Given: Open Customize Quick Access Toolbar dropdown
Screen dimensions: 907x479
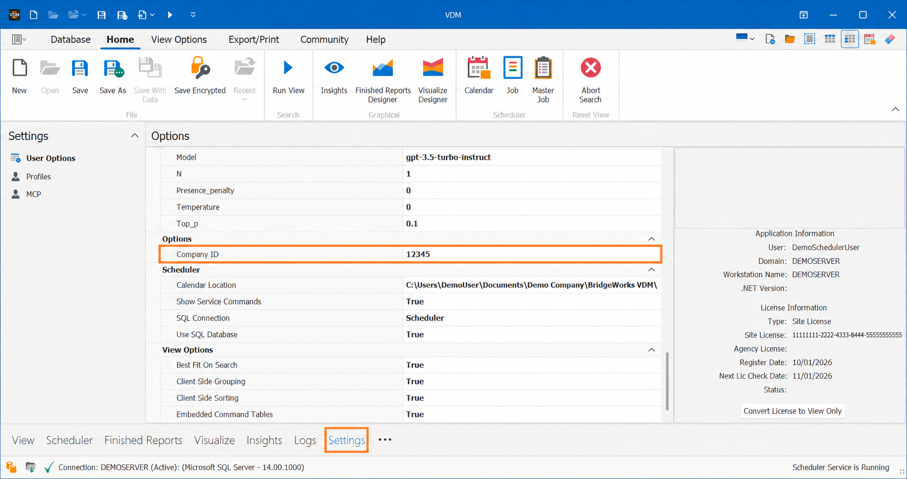Looking at the screenshot, I should [193, 15].
